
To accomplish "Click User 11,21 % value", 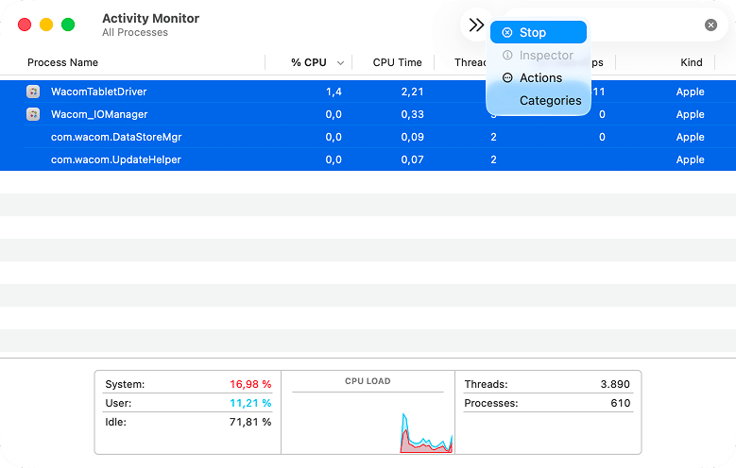I will pos(250,403).
